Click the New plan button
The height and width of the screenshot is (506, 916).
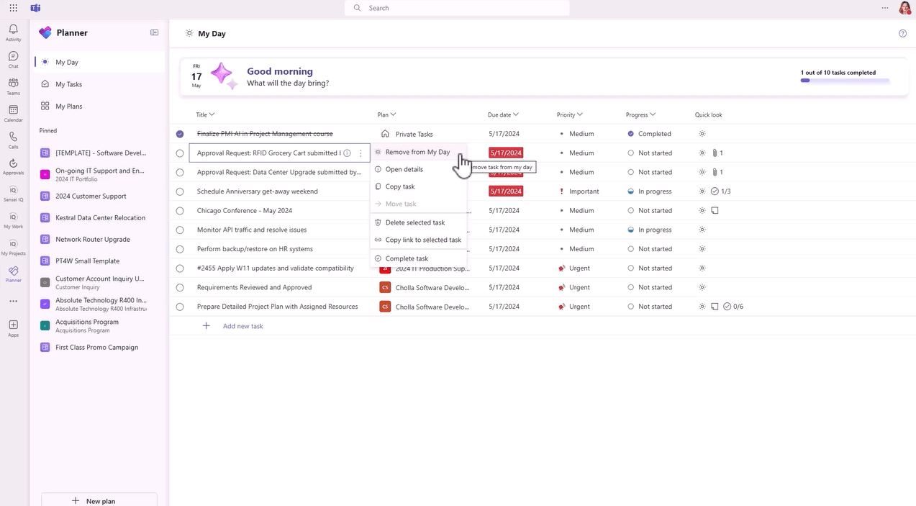(99, 500)
